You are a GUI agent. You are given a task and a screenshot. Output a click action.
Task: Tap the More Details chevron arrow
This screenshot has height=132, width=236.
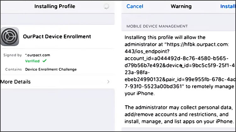point(108,82)
